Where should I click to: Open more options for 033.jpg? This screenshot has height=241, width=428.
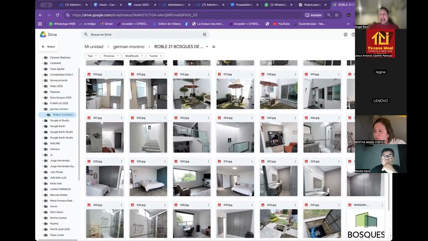tap(339, 161)
